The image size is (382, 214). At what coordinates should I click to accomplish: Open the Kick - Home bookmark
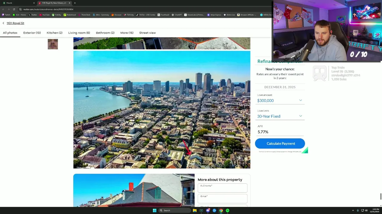point(19,15)
